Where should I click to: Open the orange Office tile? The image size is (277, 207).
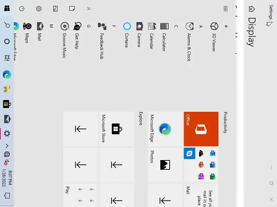coord(201,129)
